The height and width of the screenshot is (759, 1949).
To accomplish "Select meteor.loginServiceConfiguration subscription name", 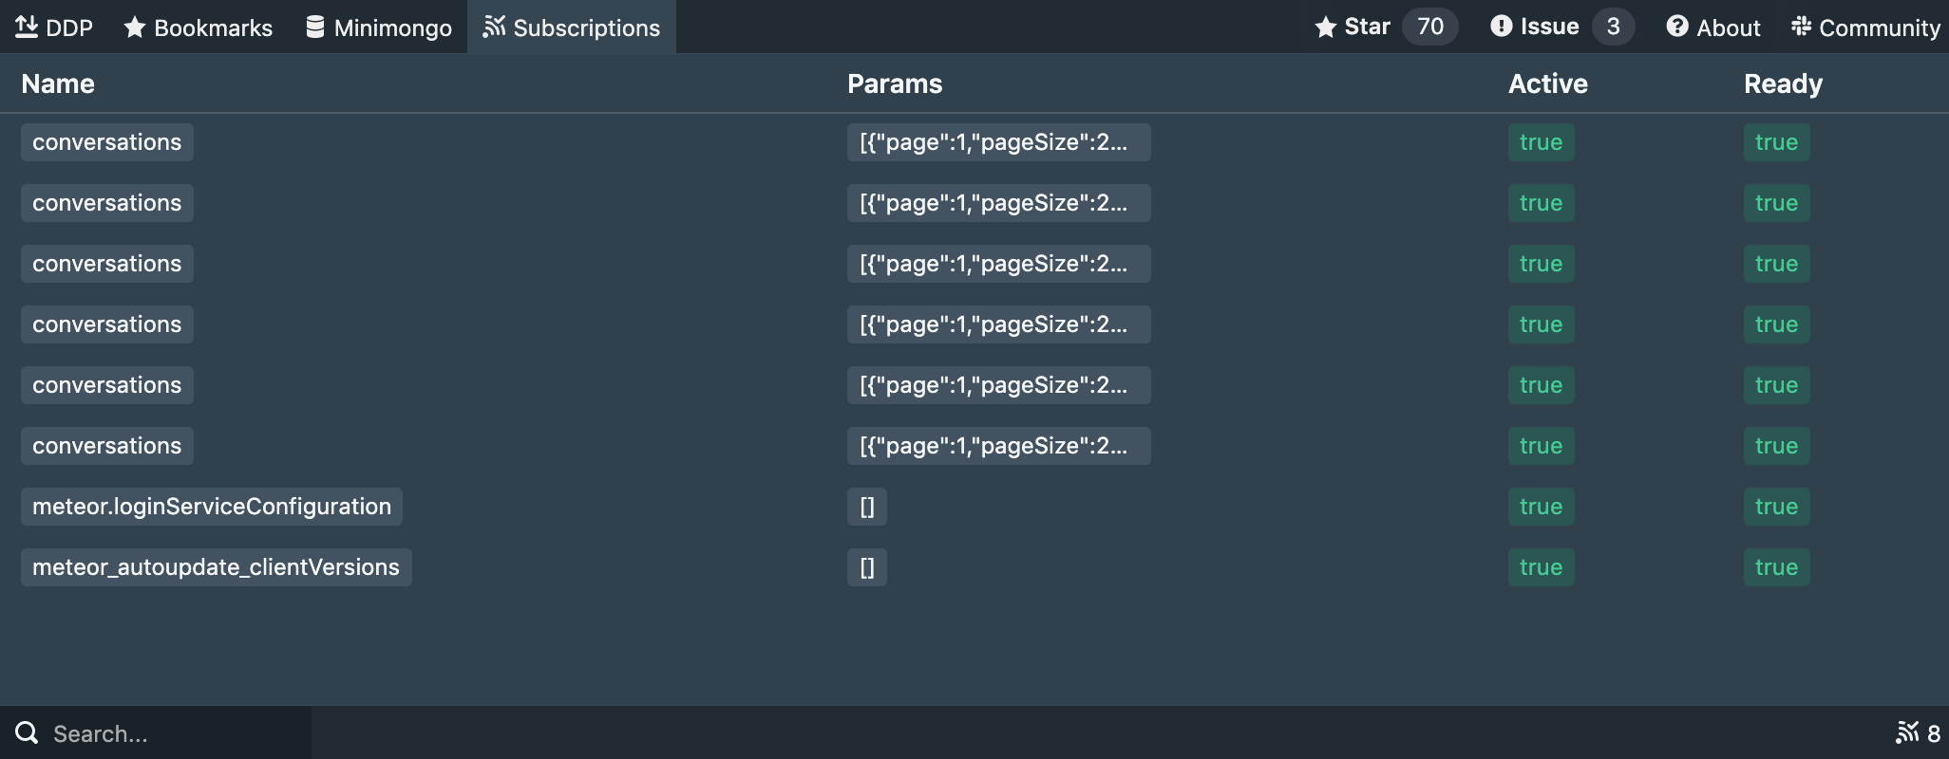I will click(212, 507).
